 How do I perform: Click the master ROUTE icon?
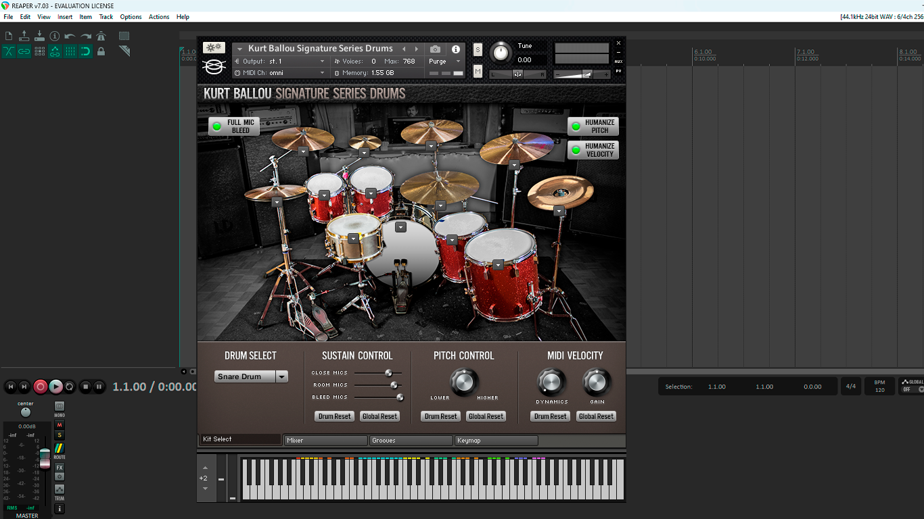(x=60, y=448)
